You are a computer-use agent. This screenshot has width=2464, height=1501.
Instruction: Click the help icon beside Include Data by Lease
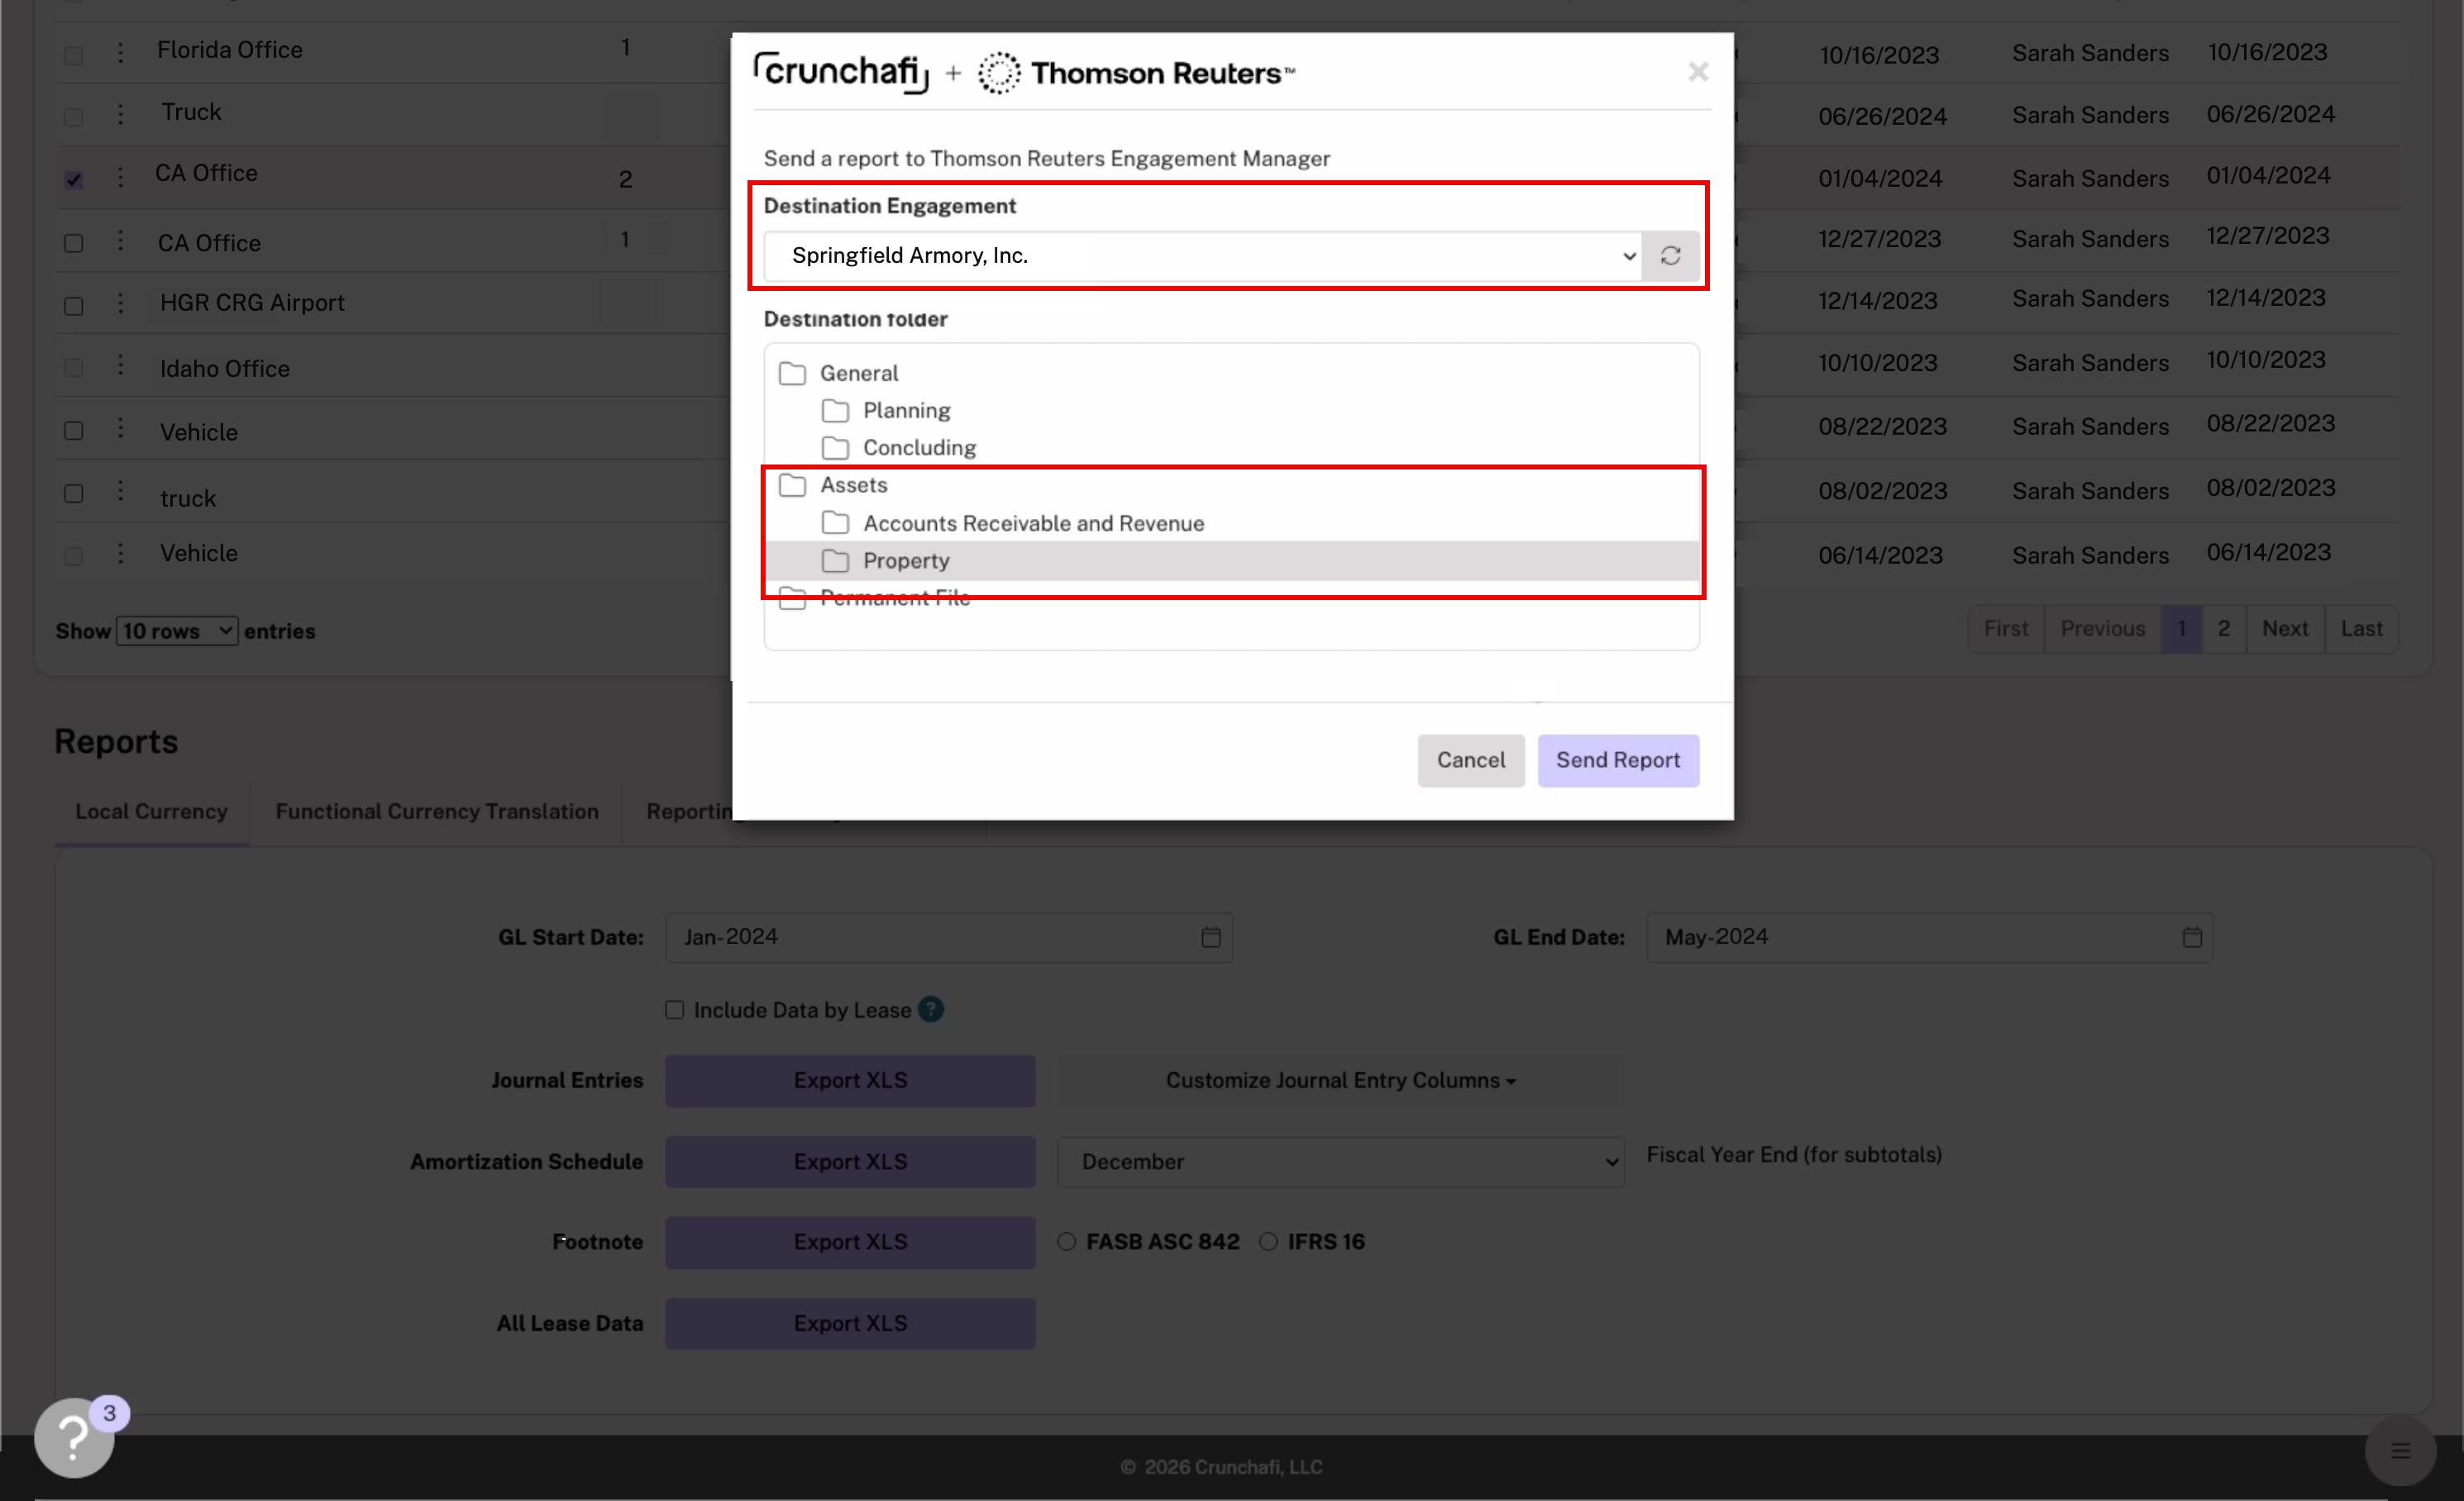(931, 1009)
